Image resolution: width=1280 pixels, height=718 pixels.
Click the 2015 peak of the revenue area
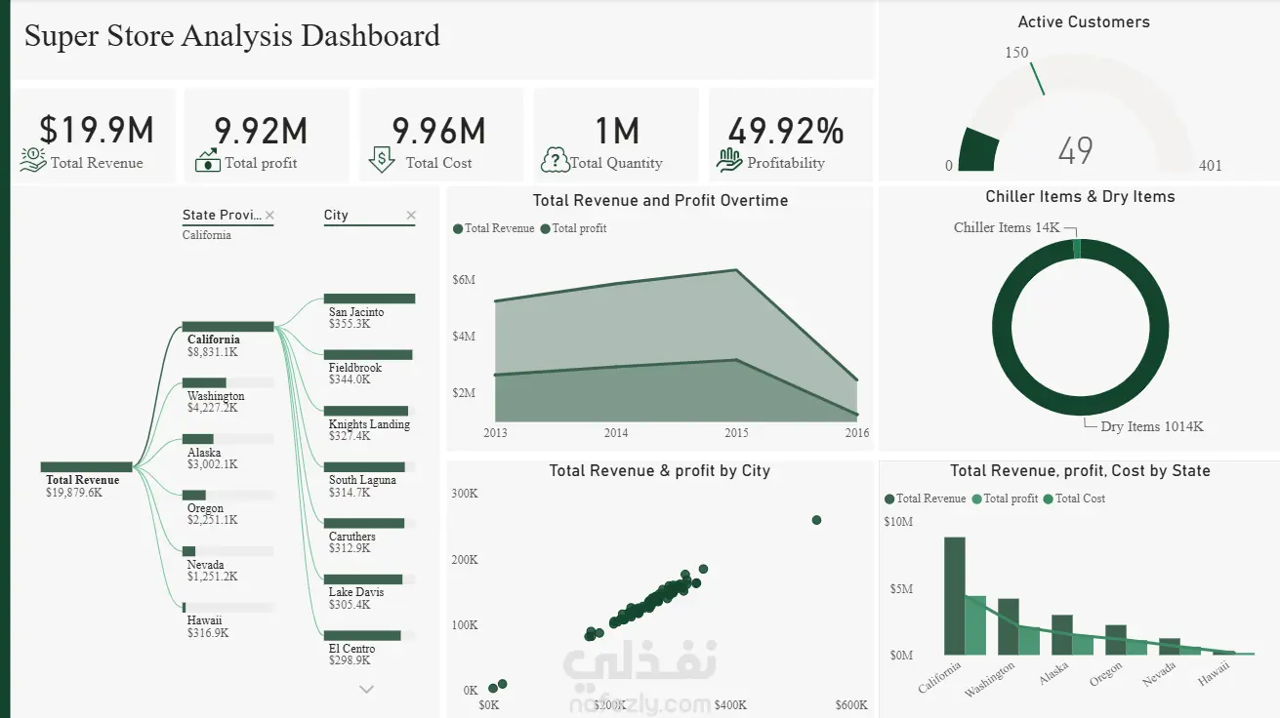(736, 270)
